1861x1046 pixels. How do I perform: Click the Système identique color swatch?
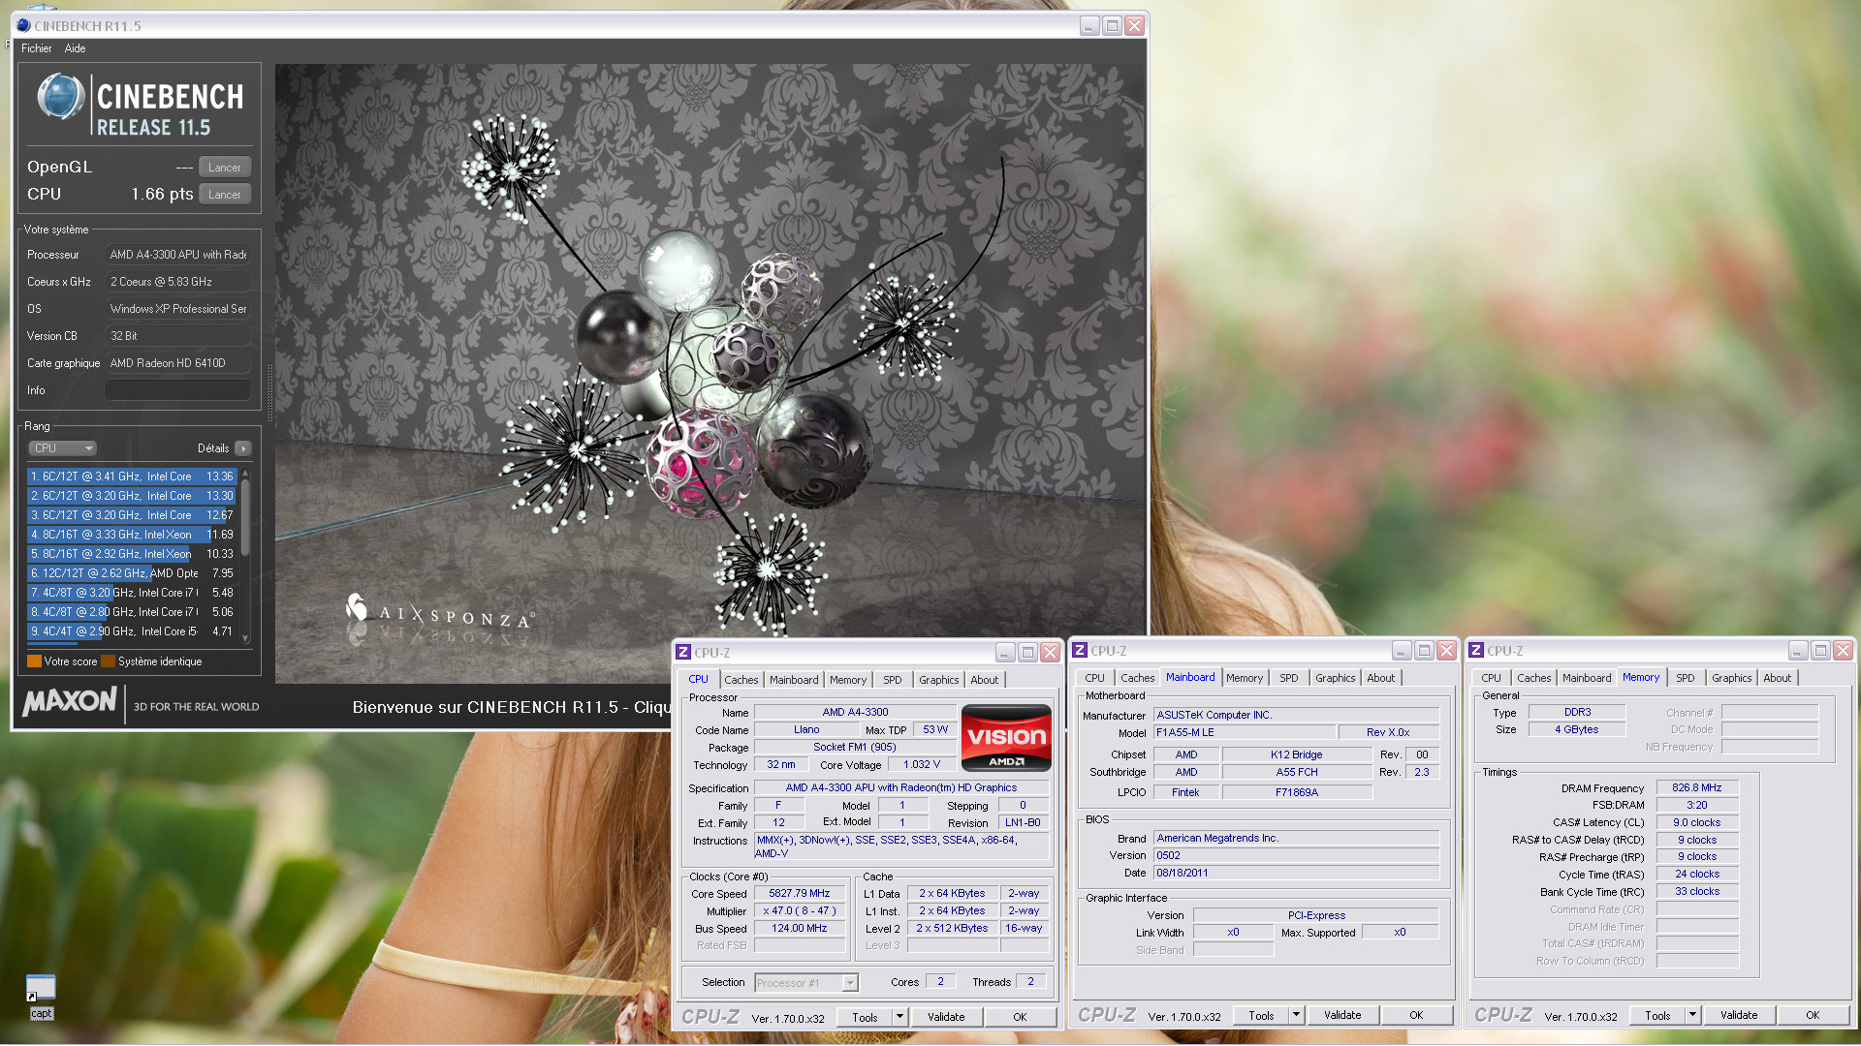(108, 661)
